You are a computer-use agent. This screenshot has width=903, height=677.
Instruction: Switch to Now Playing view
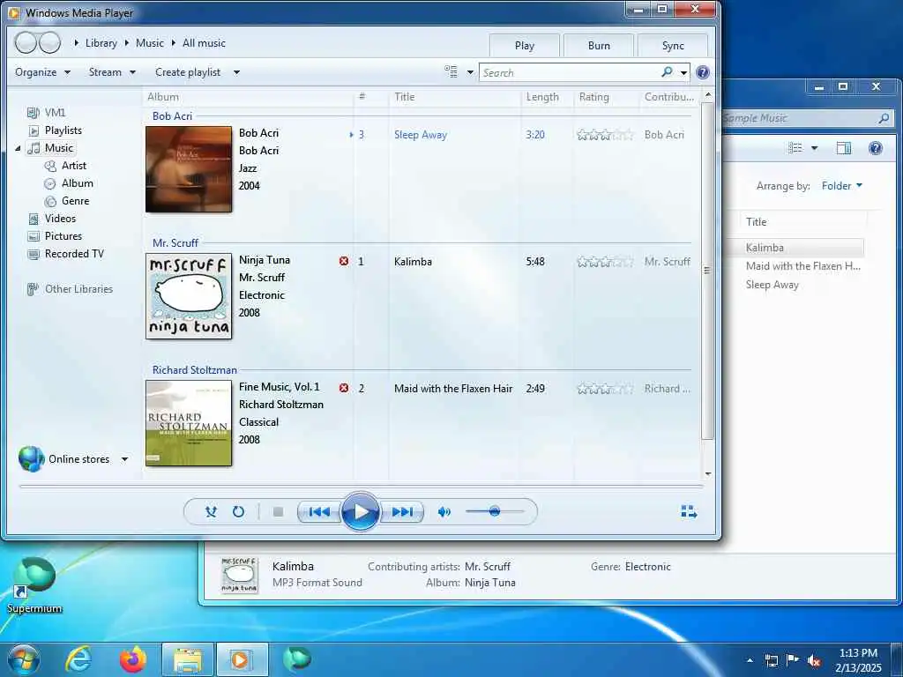(x=689, y=512)
